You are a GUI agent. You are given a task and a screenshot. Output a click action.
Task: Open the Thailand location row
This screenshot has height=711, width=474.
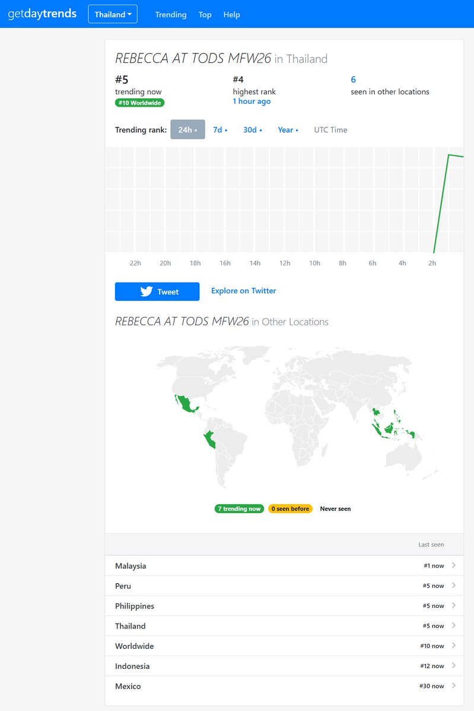[x=284, y=626]
